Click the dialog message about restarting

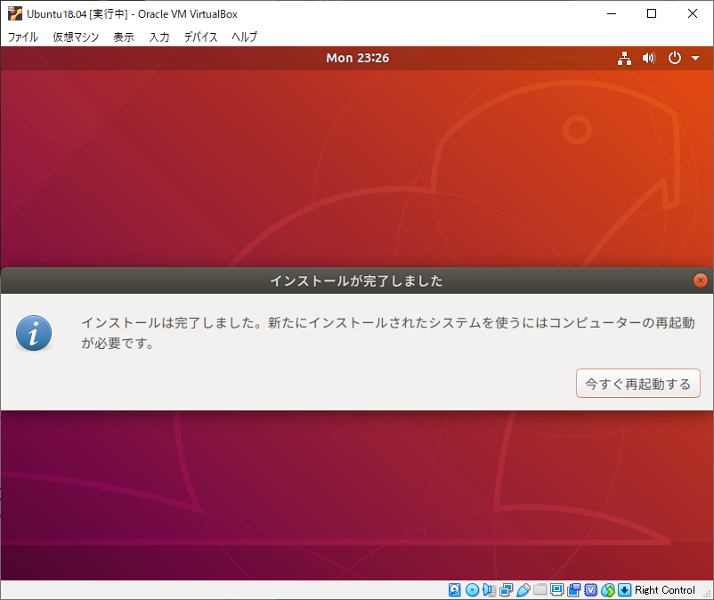click(388, 333)
